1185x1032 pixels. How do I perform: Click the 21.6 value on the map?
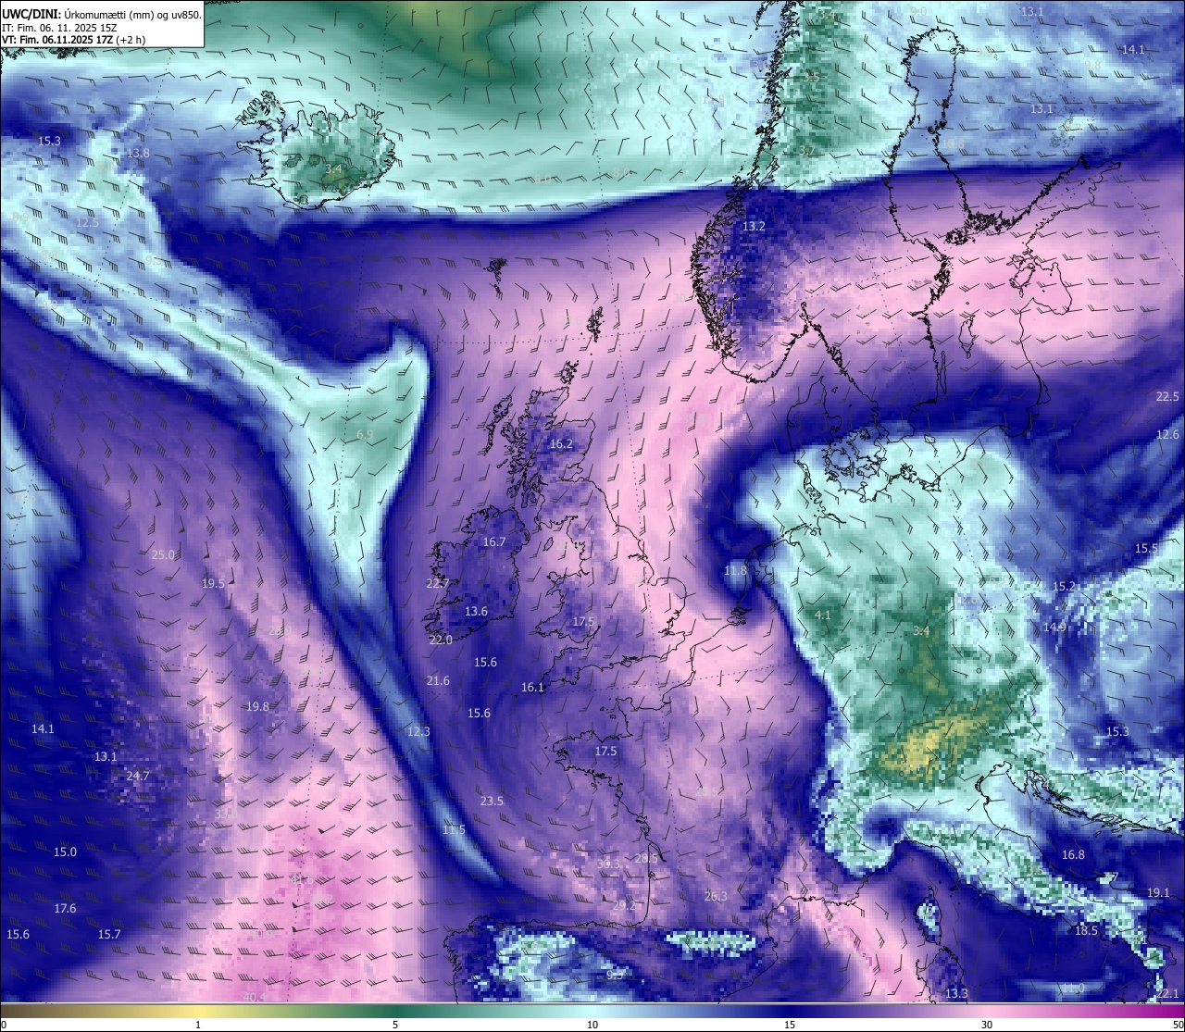(x=438, y=681)
